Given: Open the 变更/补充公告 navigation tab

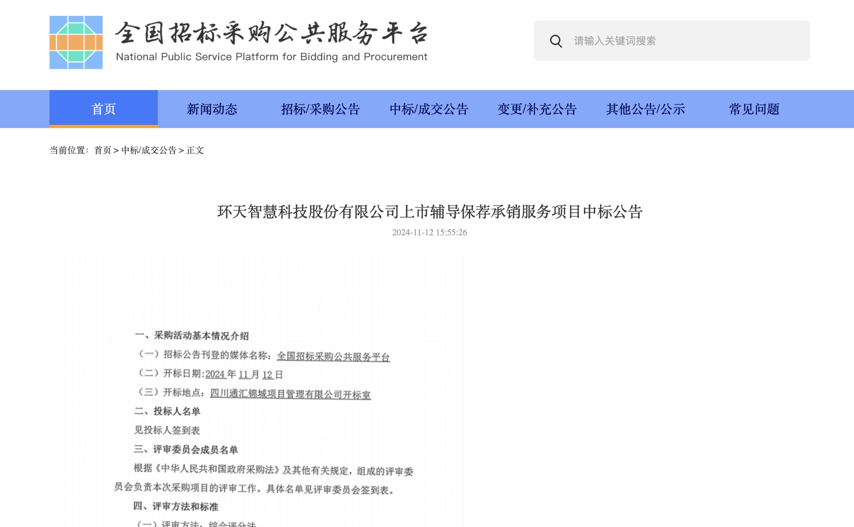Looking at the screenshot, I should pyautogui.click(x=537, y=109).
